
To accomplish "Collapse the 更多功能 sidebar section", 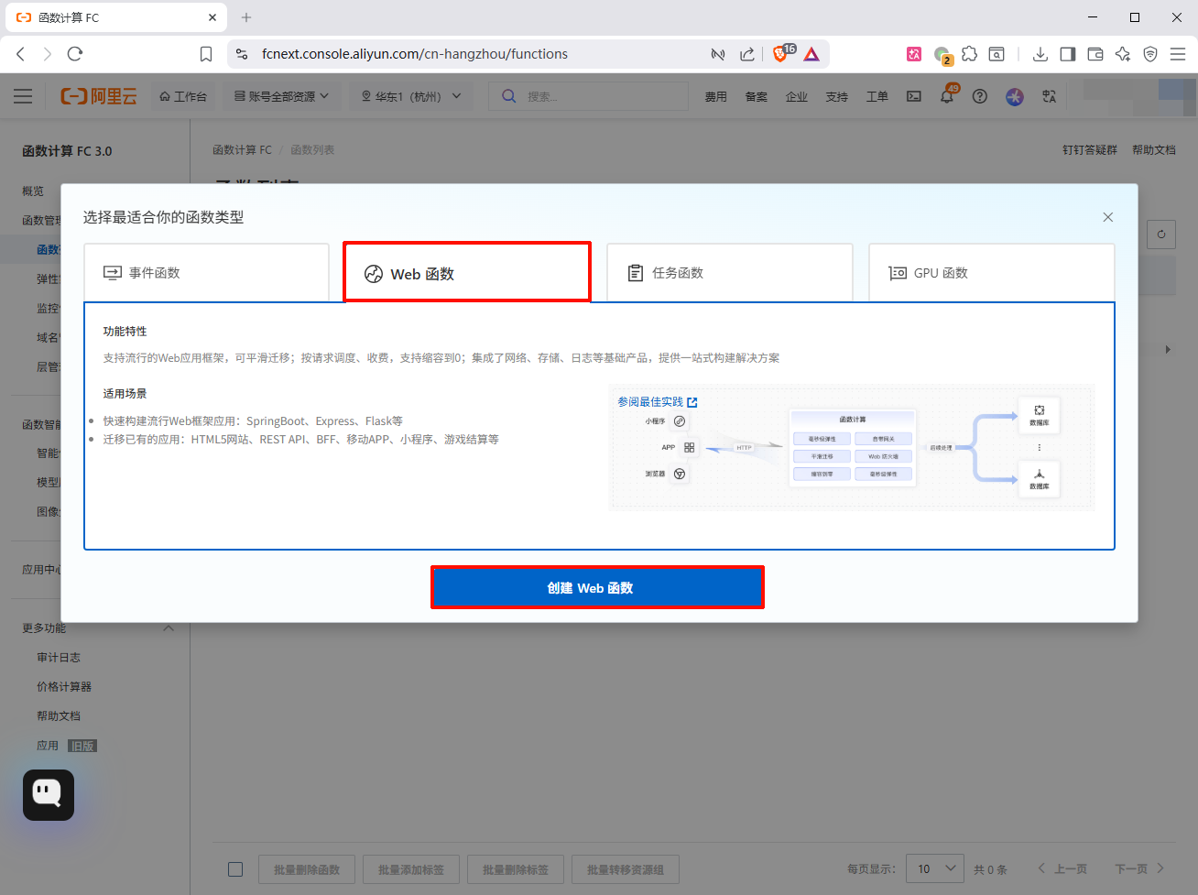I will click(169, 628).
